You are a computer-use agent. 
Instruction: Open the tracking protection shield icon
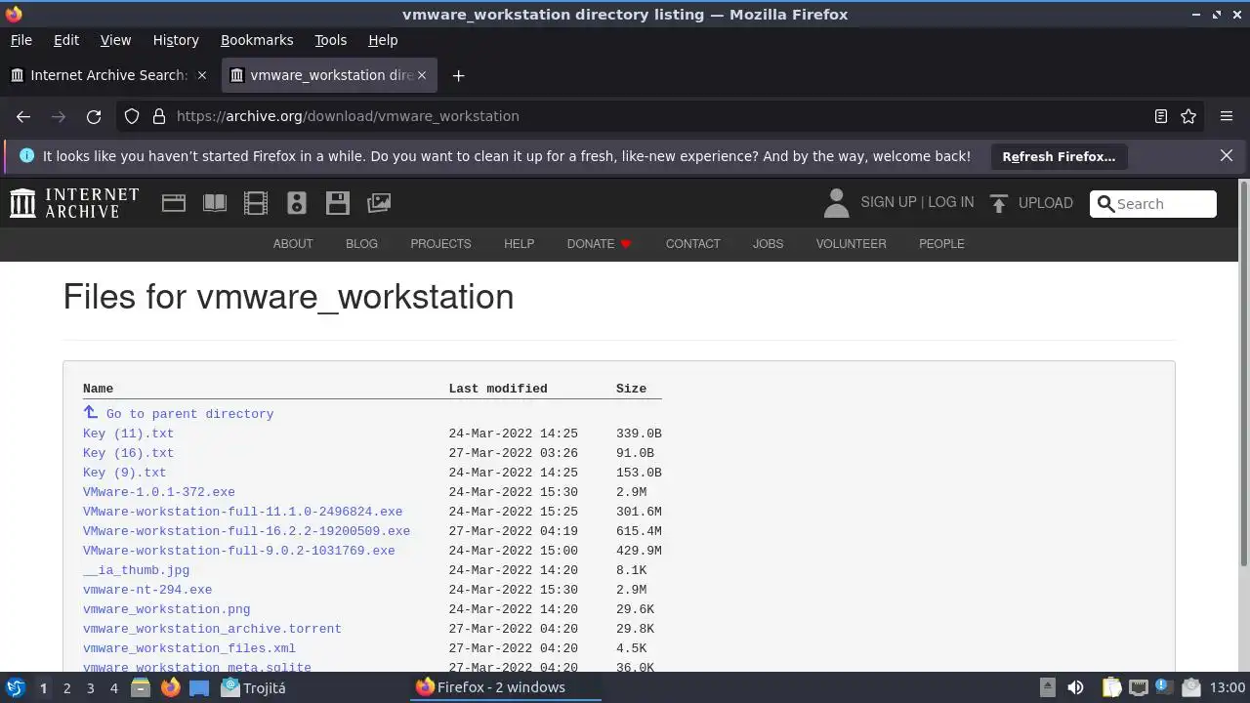click(x=132, y=116)
